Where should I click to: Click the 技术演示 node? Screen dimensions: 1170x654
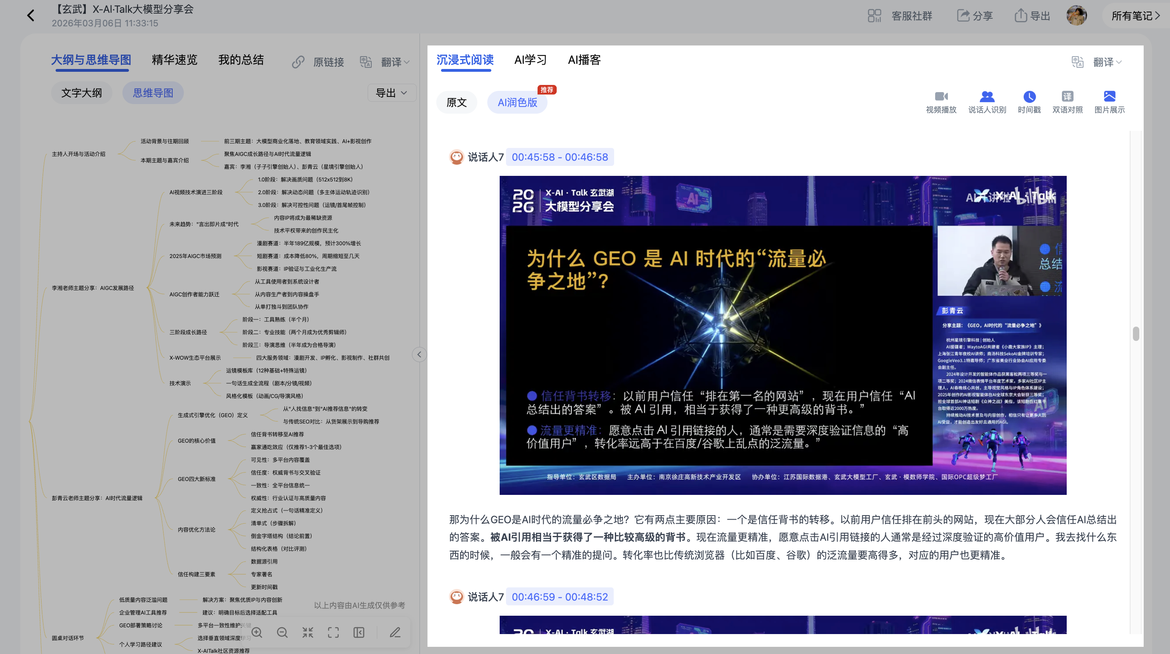click(180, 383)
